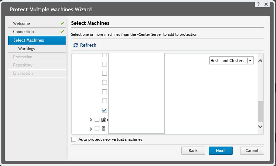Open the Hosts and Clusters dropdown
The width and height of the screenshot is (276, 166).
(250, 61)
